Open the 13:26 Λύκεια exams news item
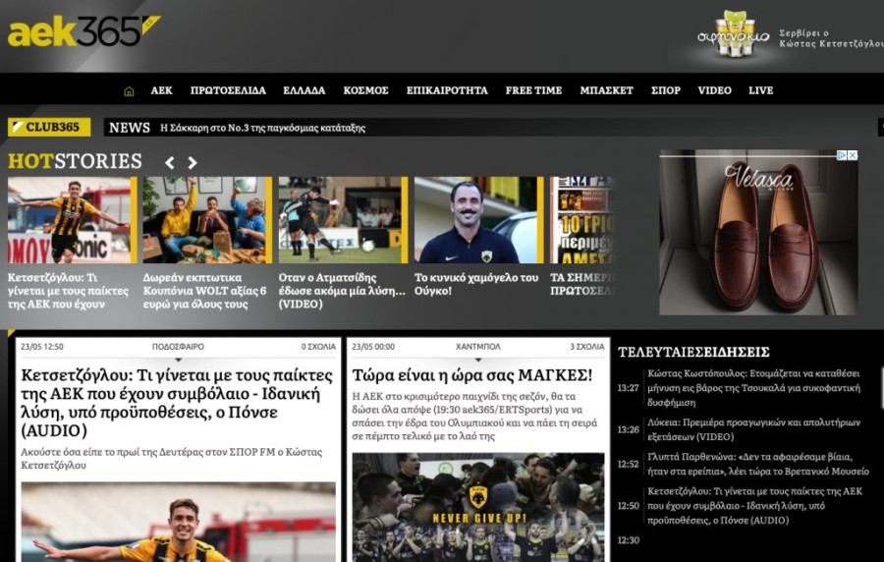This screenshot has width=884, height=562. coord(752,429)
